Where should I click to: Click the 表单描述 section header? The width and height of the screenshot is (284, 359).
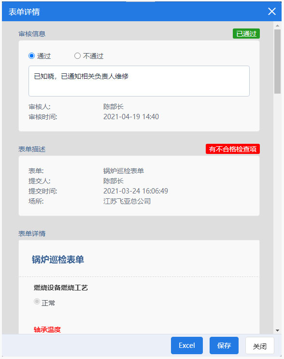tap(32, 149)
